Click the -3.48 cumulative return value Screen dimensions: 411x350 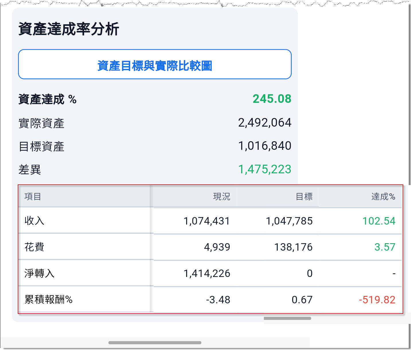point(218,300)
